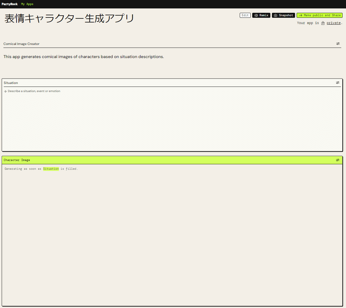Click the highlighted Situation reference tag
346x308 pixels.
pyautogui.click(x=51, y=169)
